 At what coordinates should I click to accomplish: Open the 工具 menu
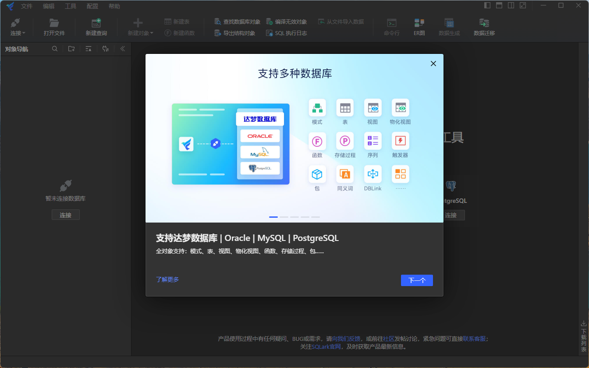(x=71, y=6)
